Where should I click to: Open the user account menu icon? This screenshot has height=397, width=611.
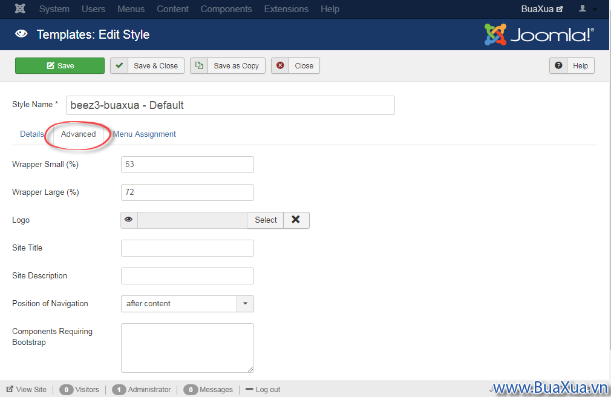(583, 8)
